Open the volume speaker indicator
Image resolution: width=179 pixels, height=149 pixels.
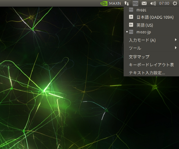(x=153, y=3)
